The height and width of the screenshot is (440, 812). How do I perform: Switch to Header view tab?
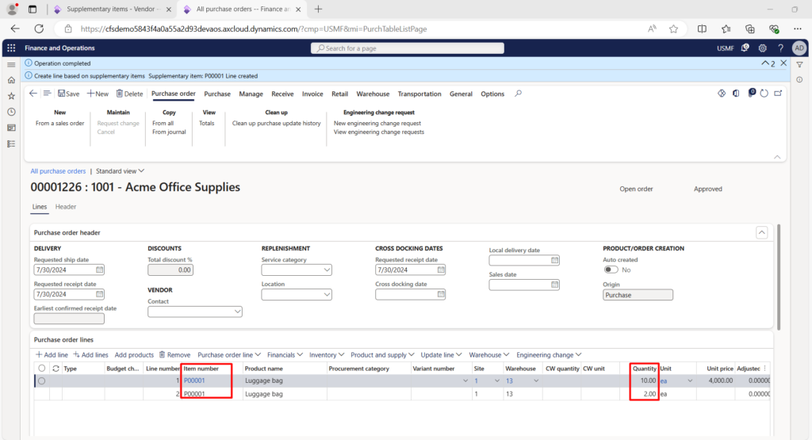pos(66,207)
